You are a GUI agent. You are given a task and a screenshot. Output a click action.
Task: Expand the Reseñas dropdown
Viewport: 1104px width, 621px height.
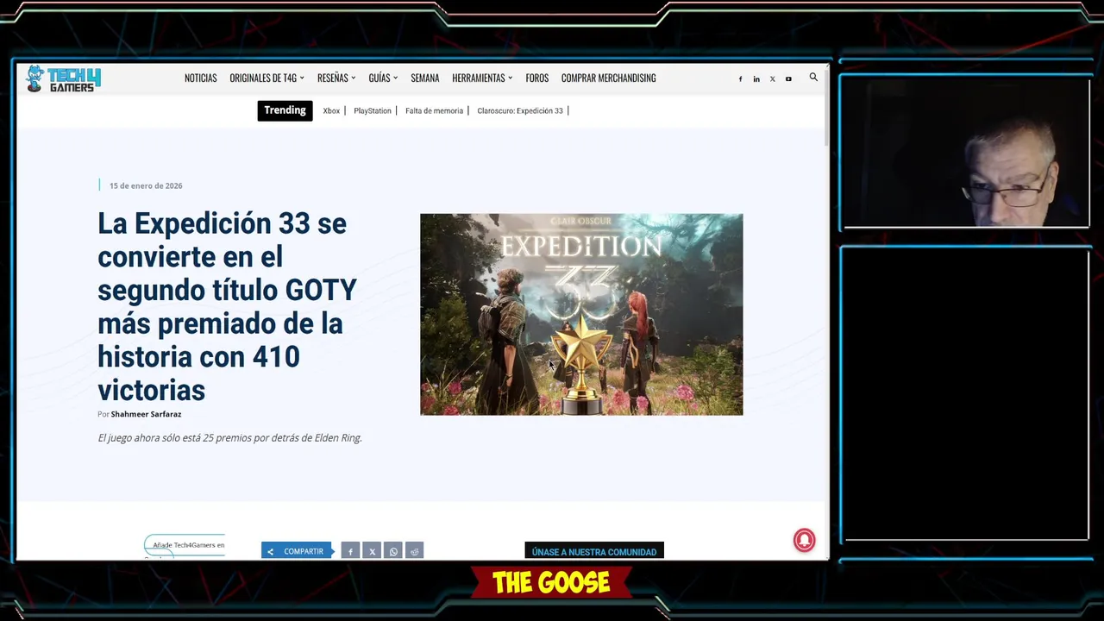tap(336, 78)
